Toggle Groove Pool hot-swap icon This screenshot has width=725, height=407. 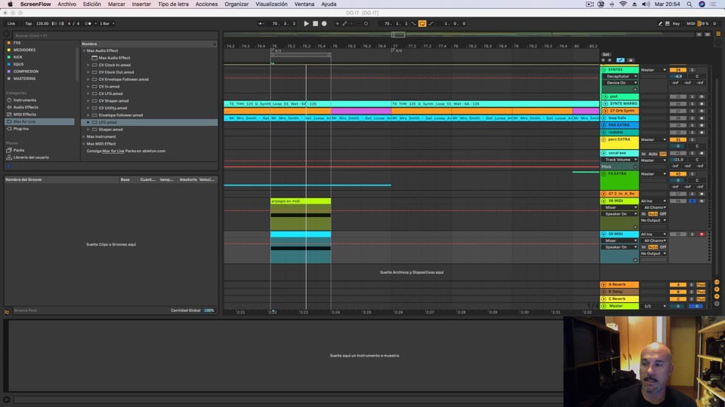pyautogui.click(x=7, y=312)
